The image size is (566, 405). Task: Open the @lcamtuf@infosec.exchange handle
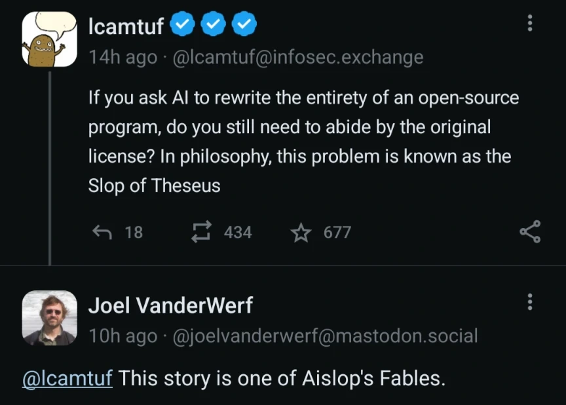click(297, 58)
